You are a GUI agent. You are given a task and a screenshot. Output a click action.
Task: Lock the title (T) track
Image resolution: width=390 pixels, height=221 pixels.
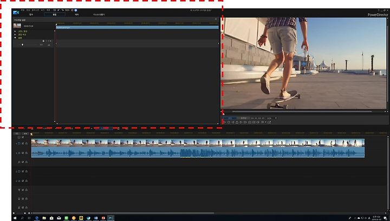[x=26, y=190]
